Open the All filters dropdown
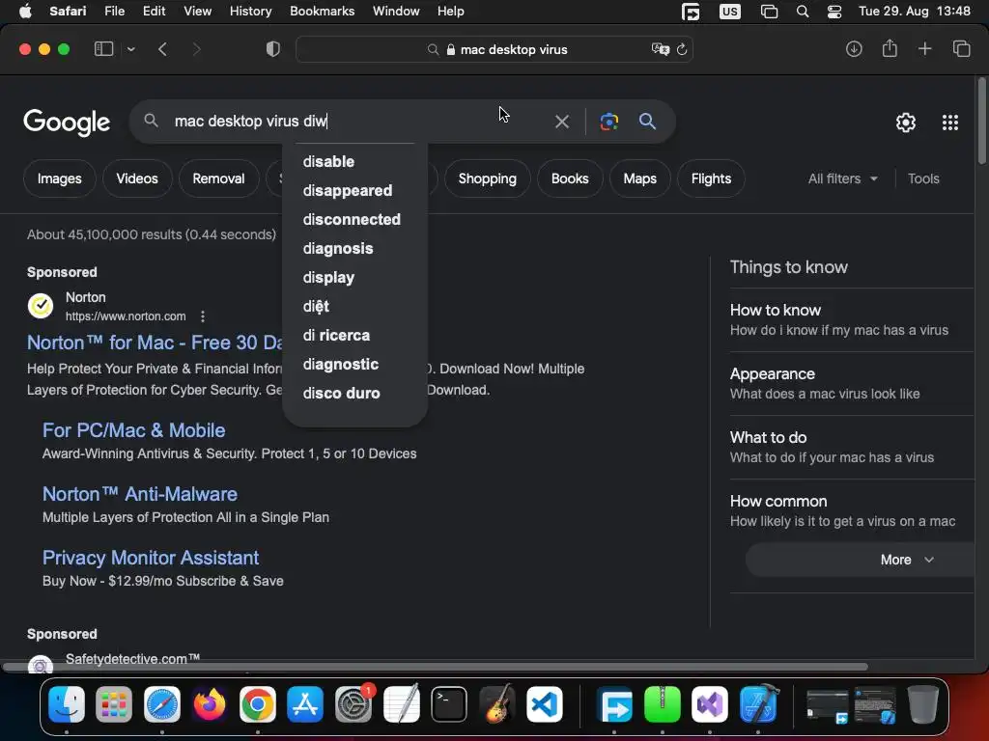Viewport: 989px width, 741px height. coord(842,178)
